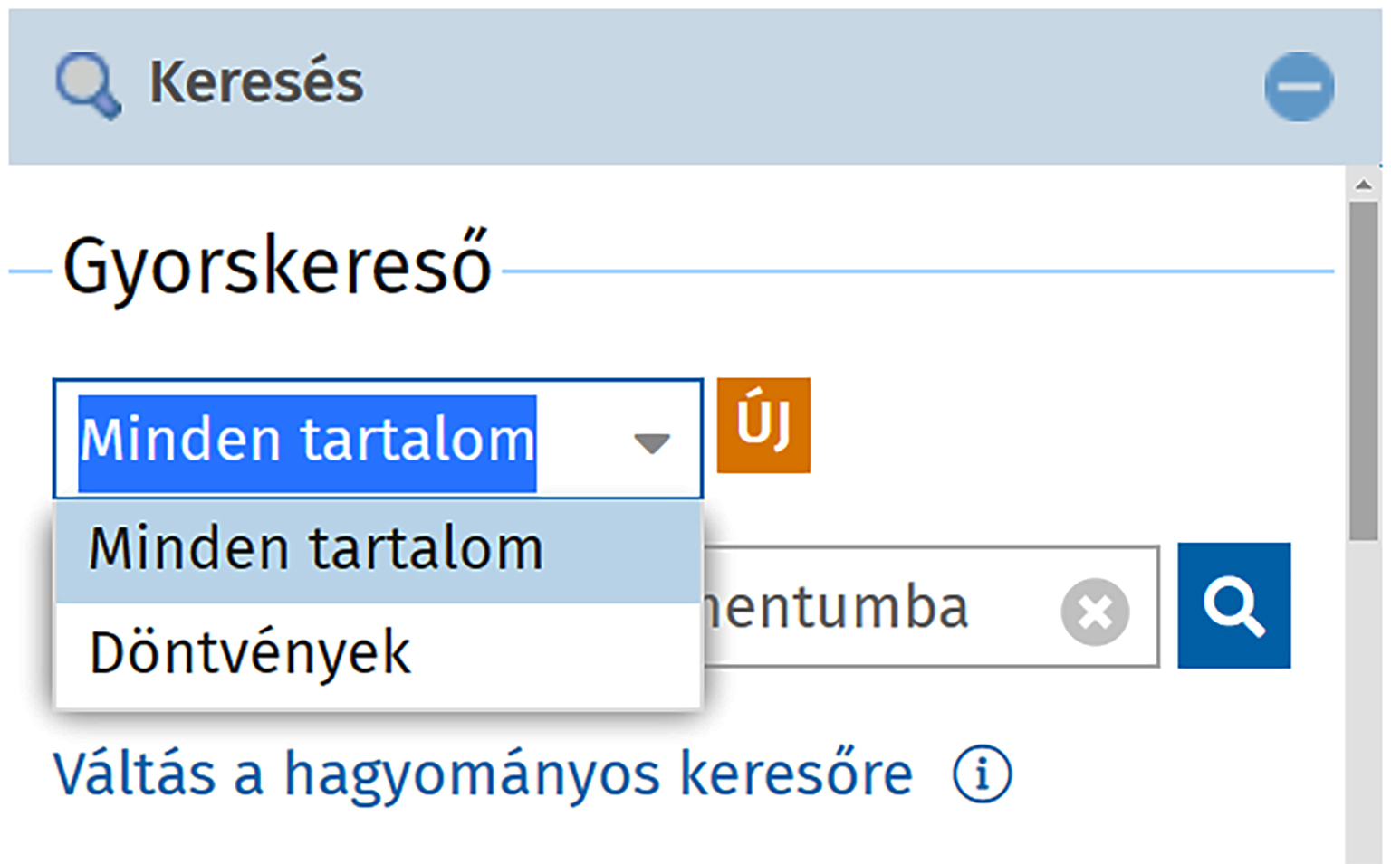This screenshot has width=1391, height=864.
Task: Click the scrollbar track below the thumb
Action: [1363, 706]
